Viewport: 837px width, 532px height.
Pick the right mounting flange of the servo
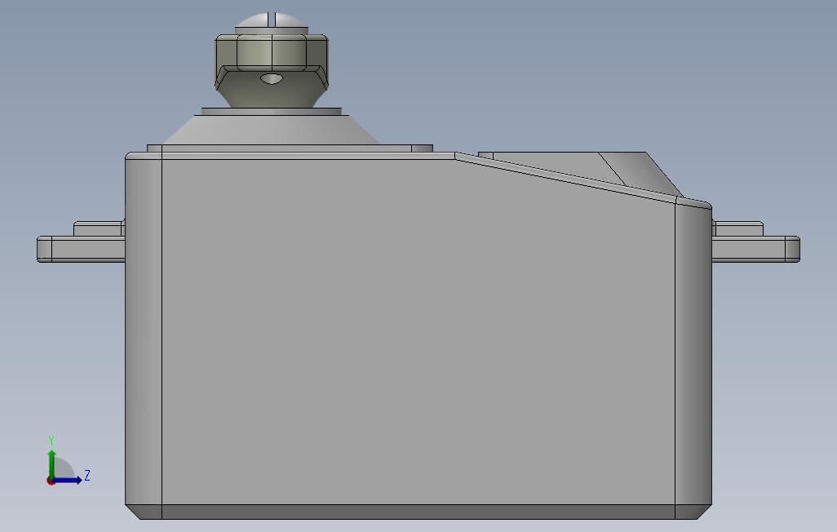pyautogui.click(x=756, y=249)
